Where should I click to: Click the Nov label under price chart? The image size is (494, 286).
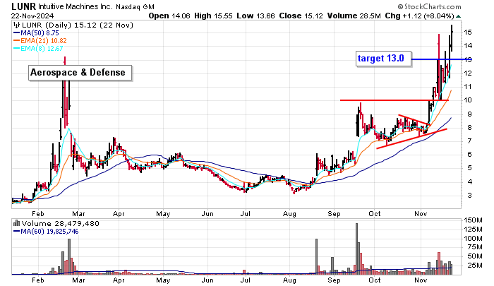point(421,213)
